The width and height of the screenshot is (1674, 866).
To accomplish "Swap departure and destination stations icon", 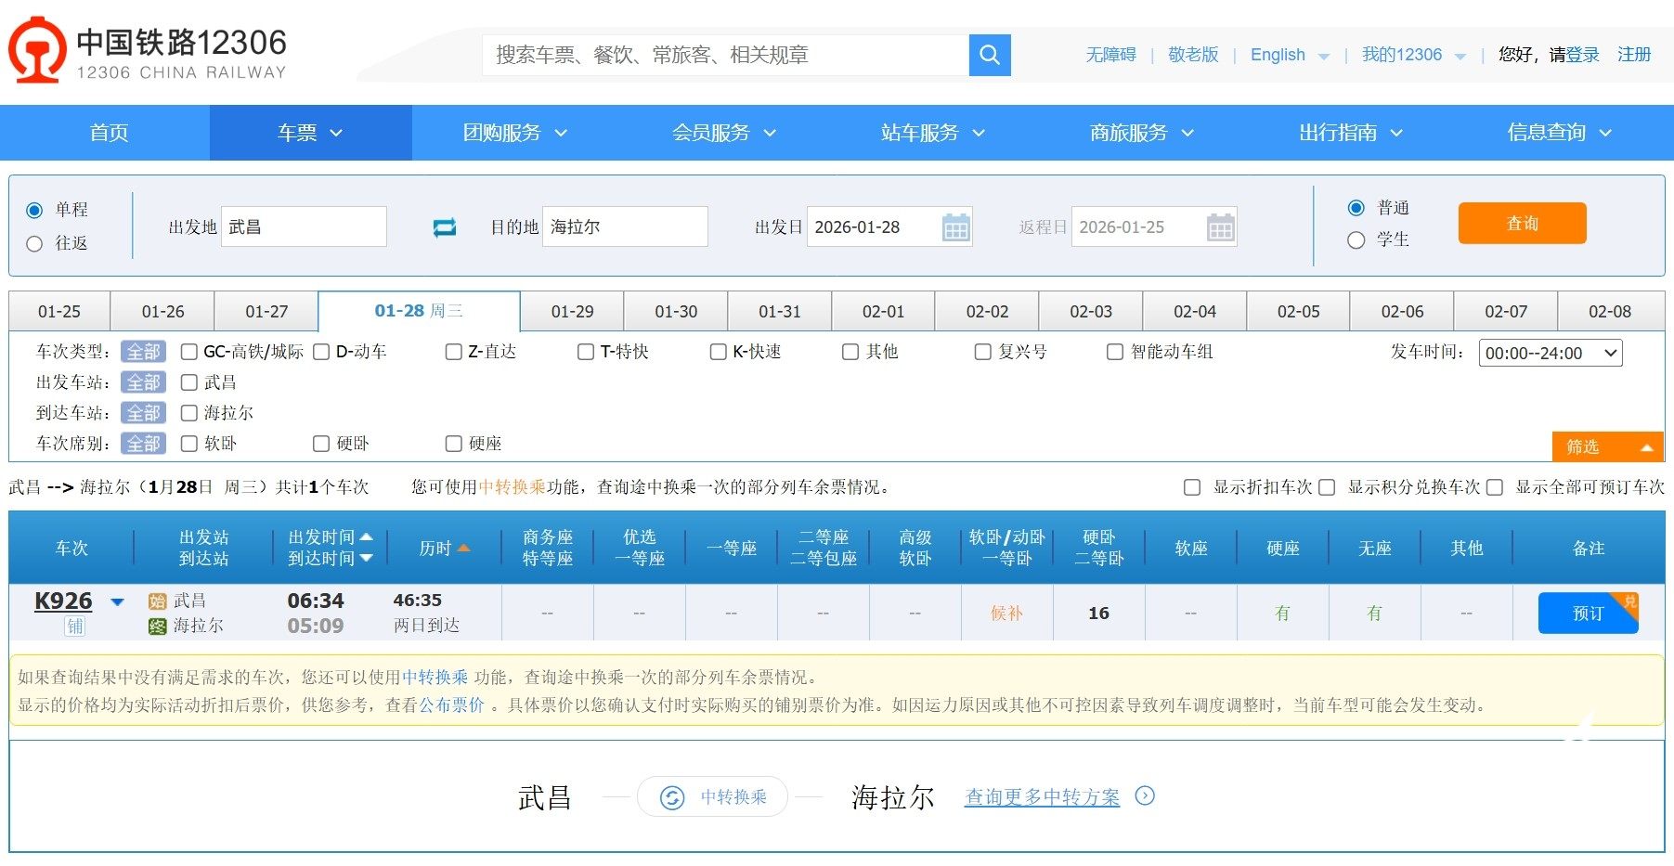I will coord(445,227).
